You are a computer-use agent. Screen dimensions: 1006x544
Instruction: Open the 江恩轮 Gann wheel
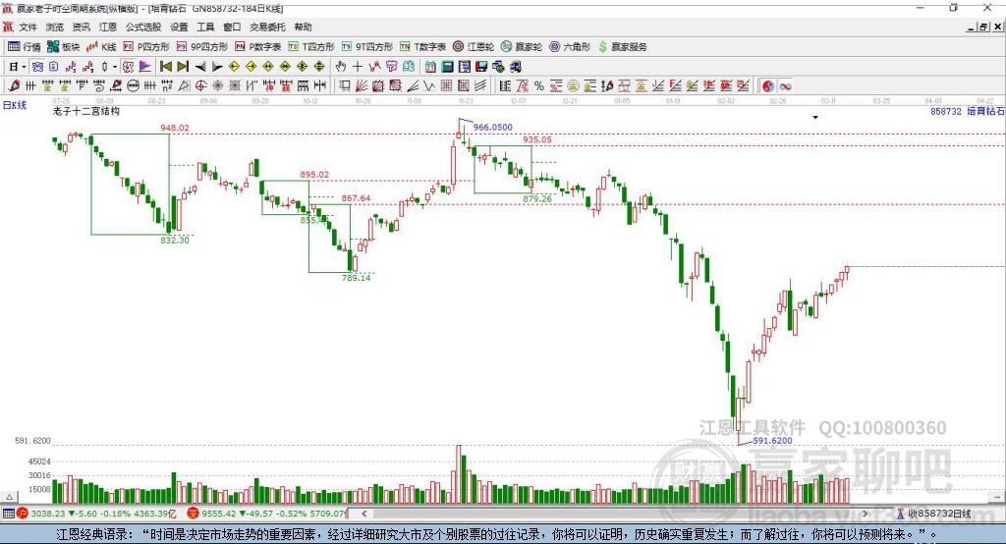[474, 47]
